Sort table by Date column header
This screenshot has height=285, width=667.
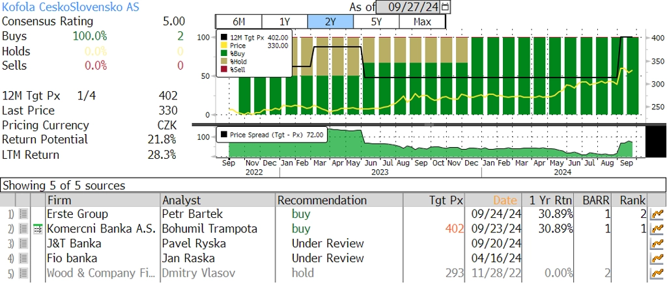(492, 200)
